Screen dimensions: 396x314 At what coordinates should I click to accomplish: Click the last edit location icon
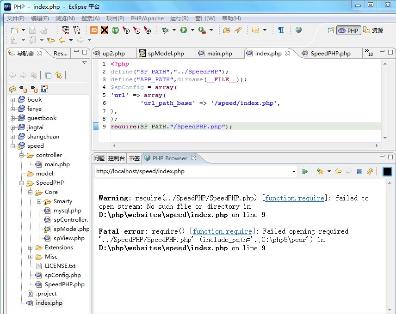point(51,40)
